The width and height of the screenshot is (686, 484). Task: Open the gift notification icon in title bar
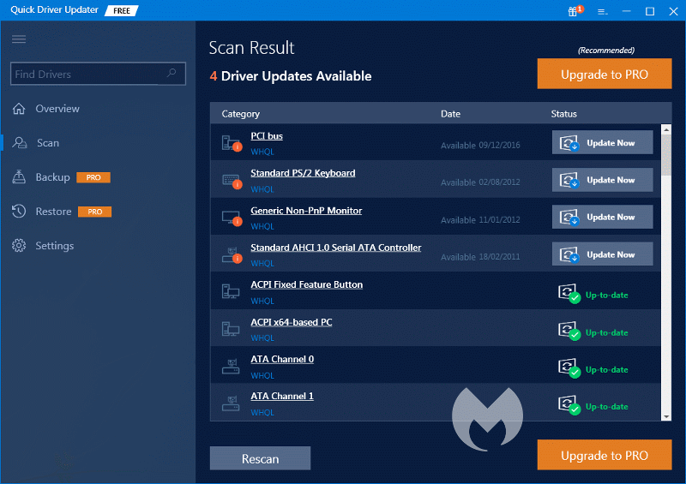(x=575, y=10)
